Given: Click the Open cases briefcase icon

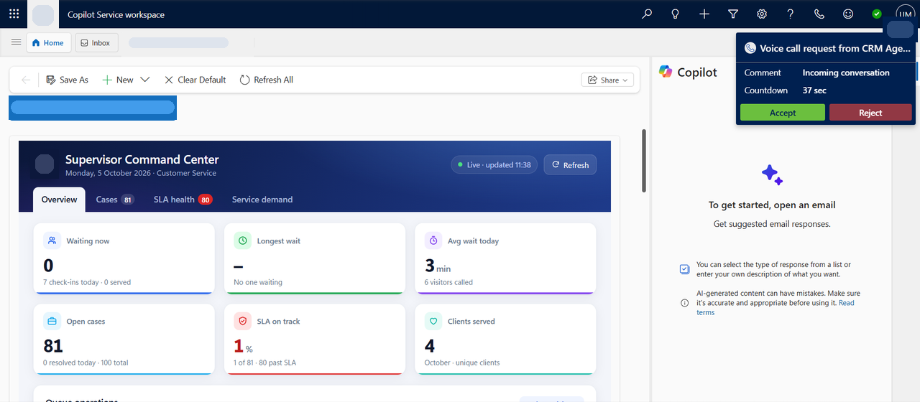Looking at the screenshot, I should click(x=52, y=322).
